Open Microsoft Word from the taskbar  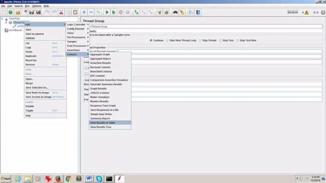[x=89, y=178]
